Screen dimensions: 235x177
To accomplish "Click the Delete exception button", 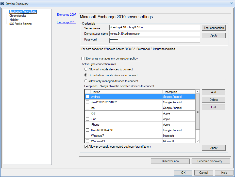I will (213, 100).
